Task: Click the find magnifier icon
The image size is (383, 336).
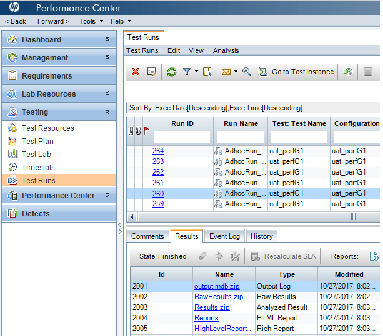Action: [x=246, y=72]
